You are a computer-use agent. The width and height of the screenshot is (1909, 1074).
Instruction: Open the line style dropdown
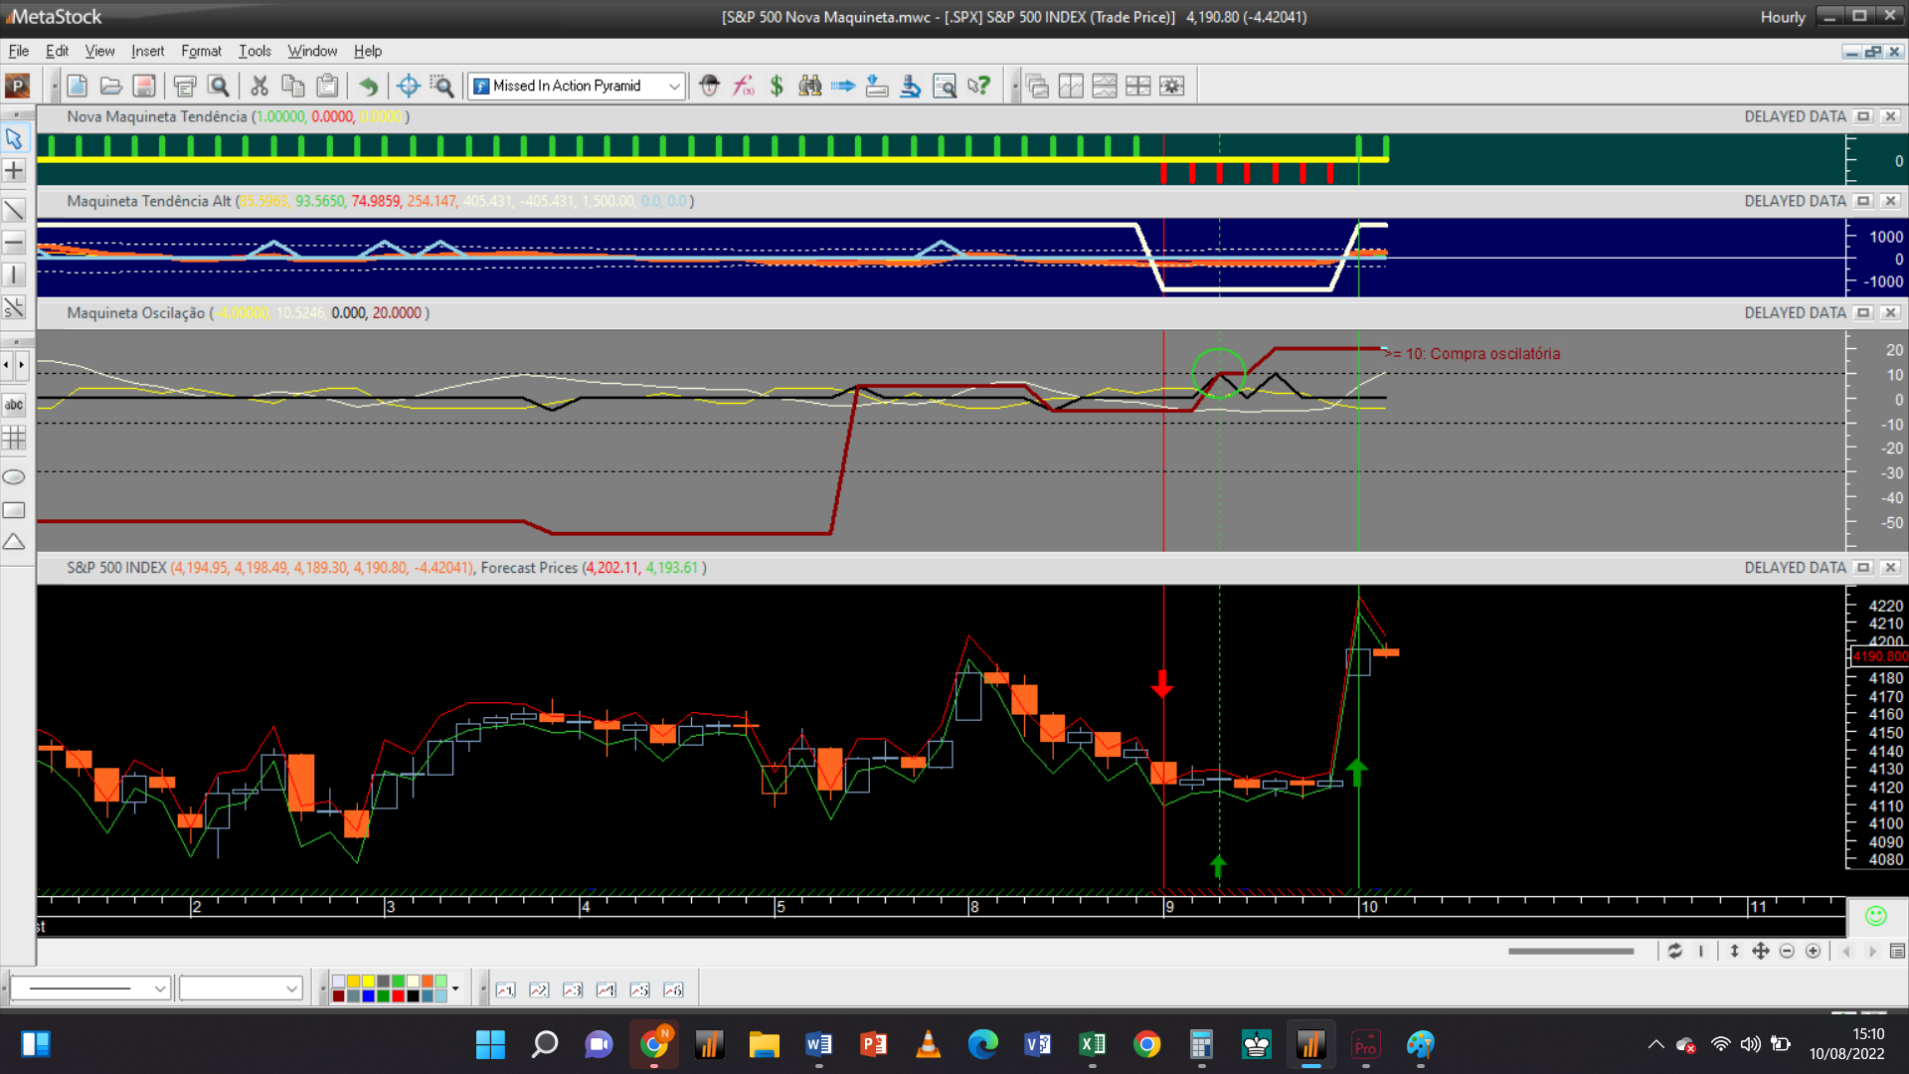[x=159, y=988]
